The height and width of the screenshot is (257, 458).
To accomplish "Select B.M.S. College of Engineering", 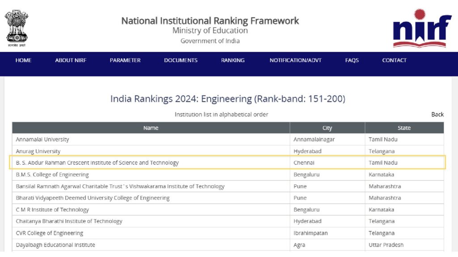I will click(52, 174).
